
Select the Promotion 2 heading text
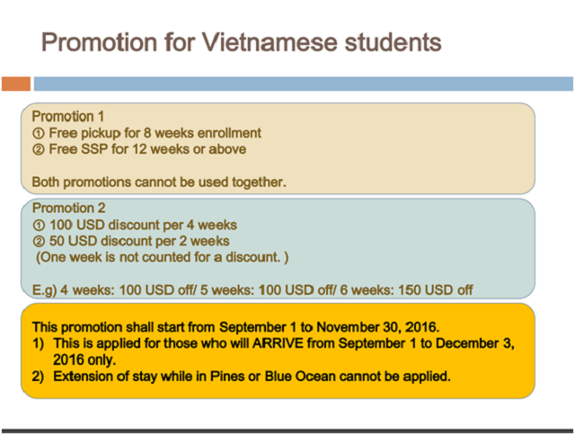pos(69,208)
